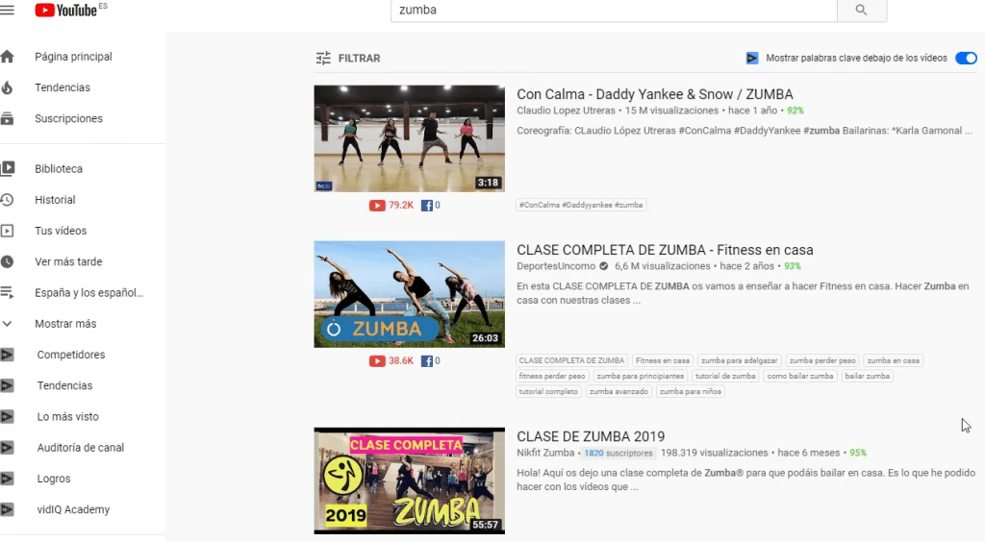Click the filter sliders icon next to FILTRAR

323,59
